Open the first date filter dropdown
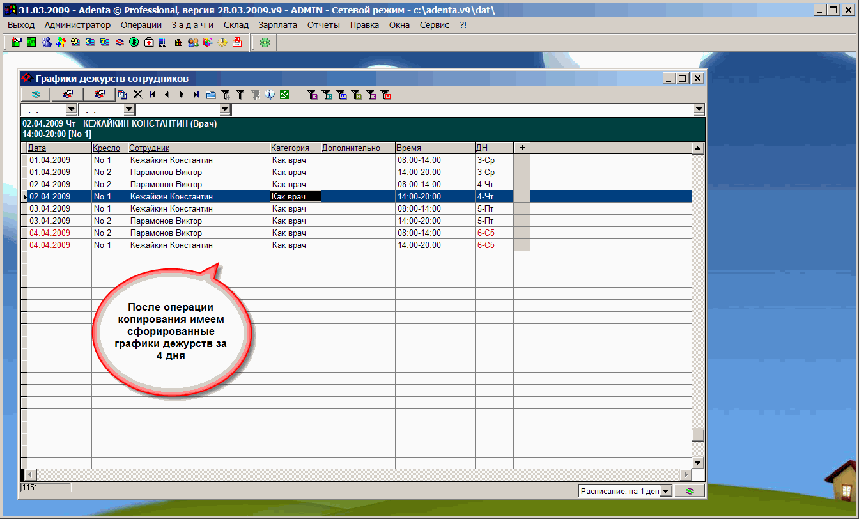859x519 pixels. tap(71, 110)
